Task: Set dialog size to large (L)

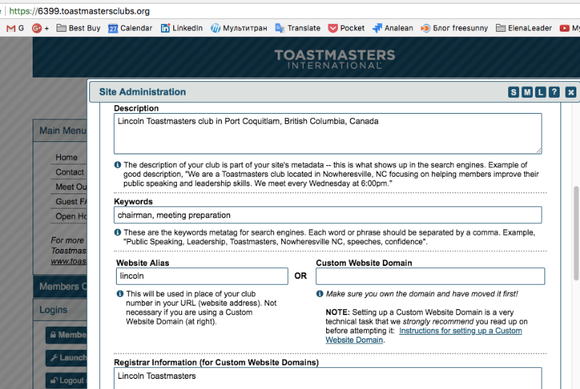Action: [540, 92]
